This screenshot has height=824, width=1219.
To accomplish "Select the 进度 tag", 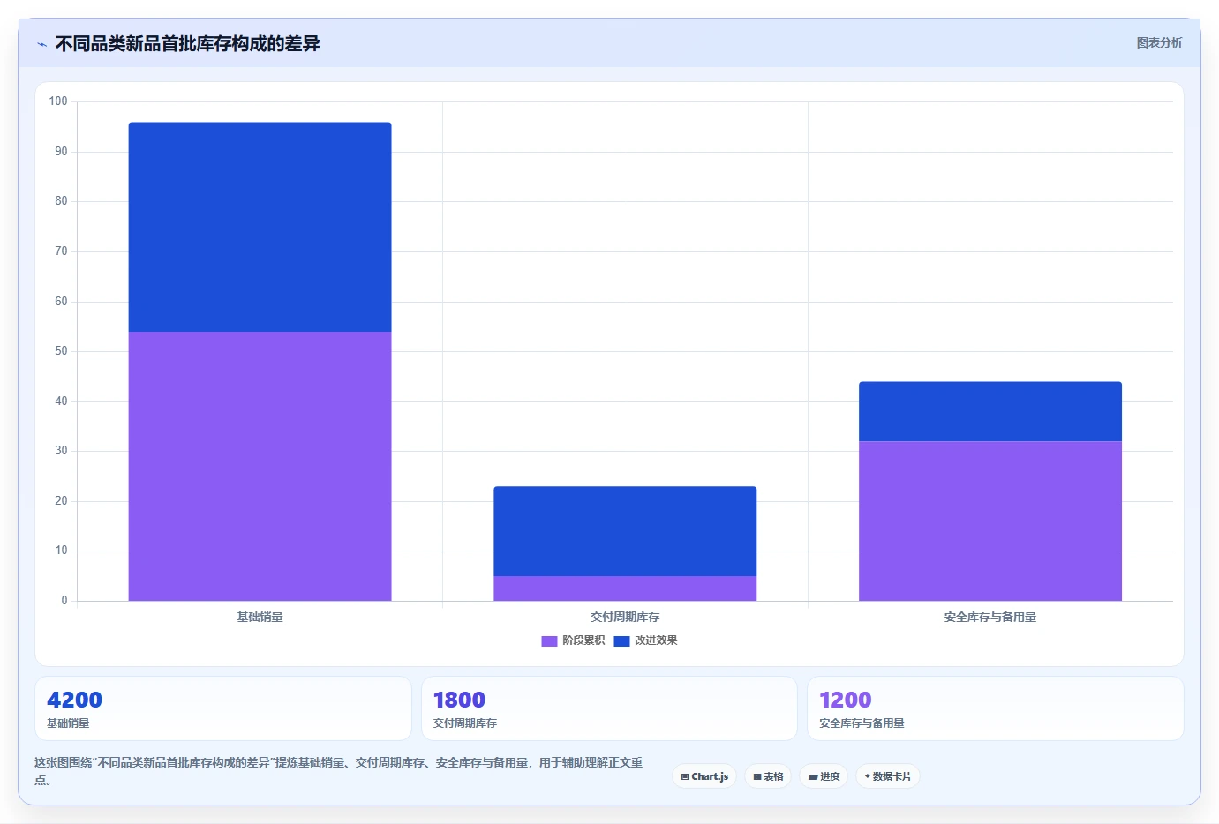I will 824,776.
